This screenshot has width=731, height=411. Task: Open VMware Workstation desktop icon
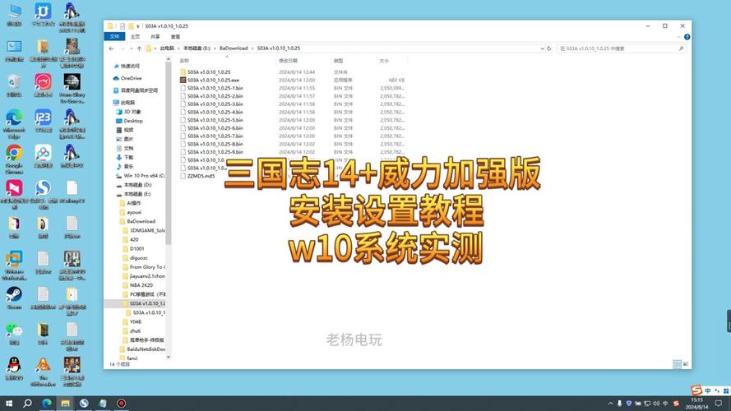pyautogui.click(x=14, y=265)
